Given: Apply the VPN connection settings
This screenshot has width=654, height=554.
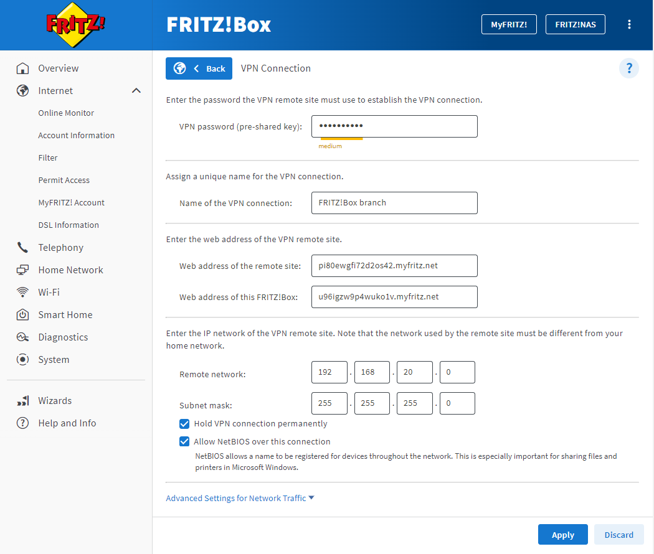Looking at the screenshot, I should [x=562, y=535].
